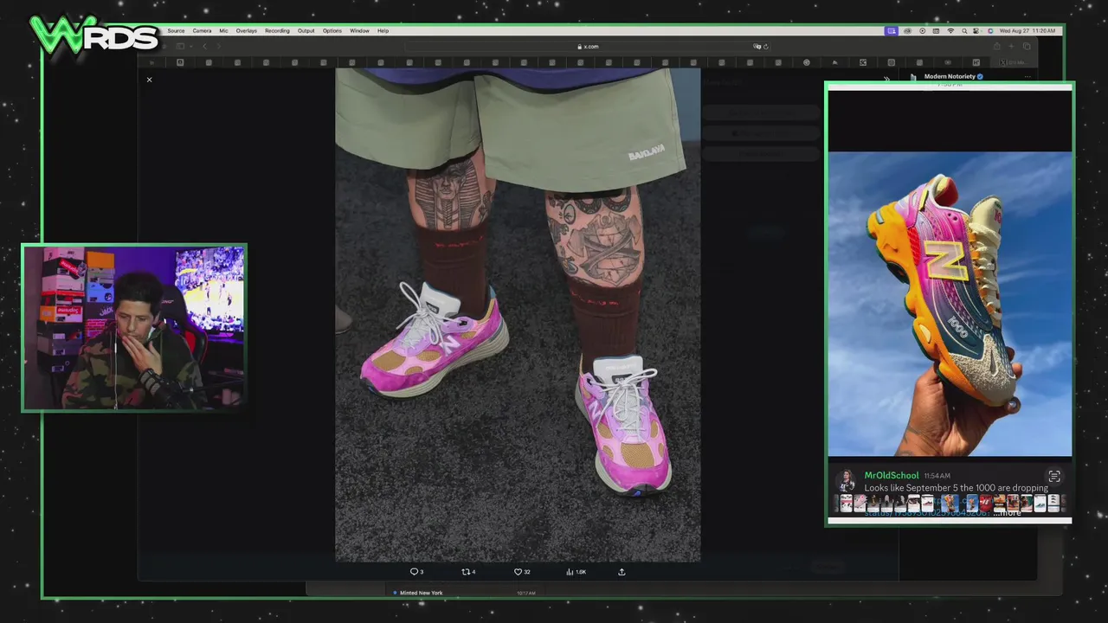The height and width of the screenshot is (623, 1108).
Task: Share the post with the upload icon
Action: click(622, 572)
